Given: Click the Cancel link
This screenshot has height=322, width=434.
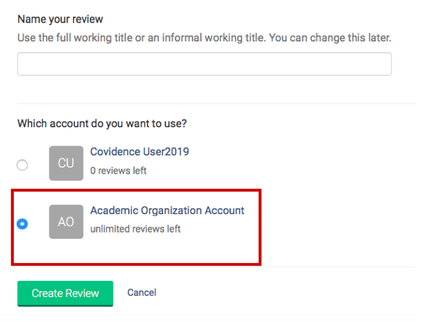Looking at the screenshot, I should pos(142,292).
